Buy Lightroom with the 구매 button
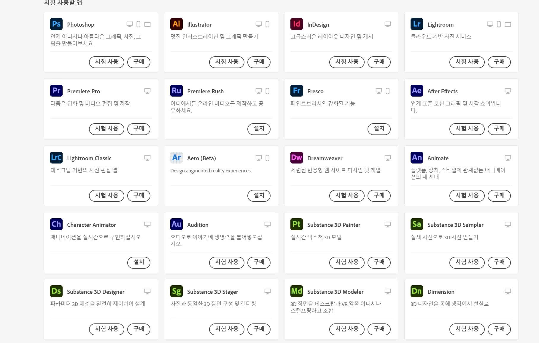This screenshot has height=343, width=539. [x=499, y=62]
